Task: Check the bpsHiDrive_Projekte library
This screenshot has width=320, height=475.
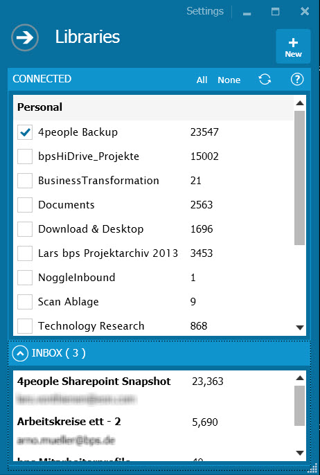Action: (x=25, y=156)
